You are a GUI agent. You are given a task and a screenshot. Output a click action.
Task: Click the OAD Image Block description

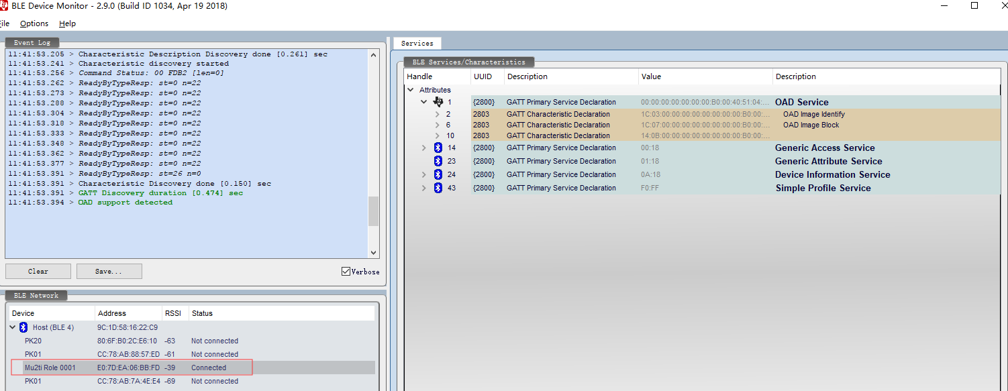(x=811, y=125)
